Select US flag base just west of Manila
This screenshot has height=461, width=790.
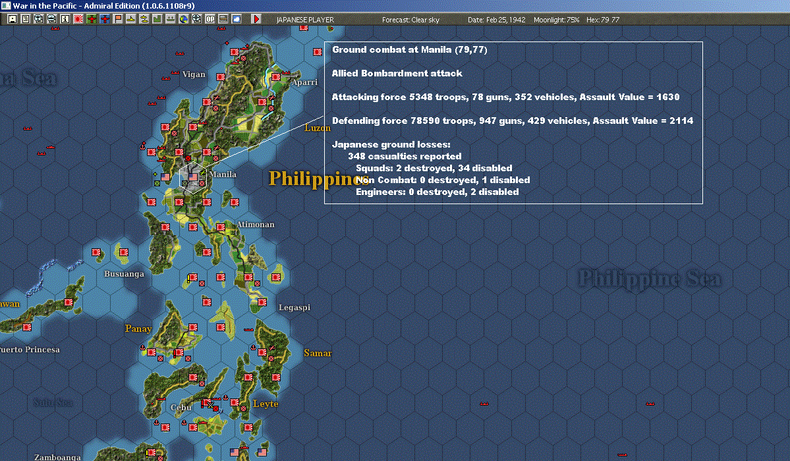tap(165, 177)
